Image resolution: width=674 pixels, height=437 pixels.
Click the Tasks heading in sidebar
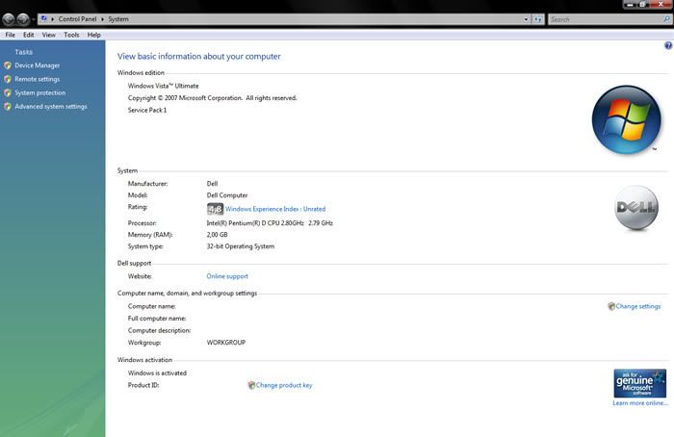tap(24, 52)
